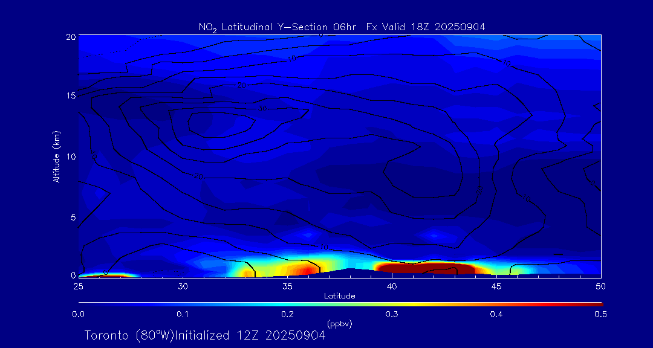Click the 0.2 label on the colorbar
This screenshot has height=348, width=653.
(287, 314)
